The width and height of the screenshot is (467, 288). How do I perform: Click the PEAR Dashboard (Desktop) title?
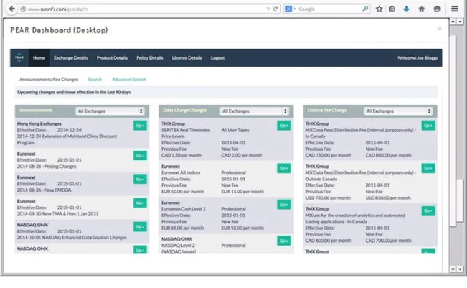(x=59, y=30)
